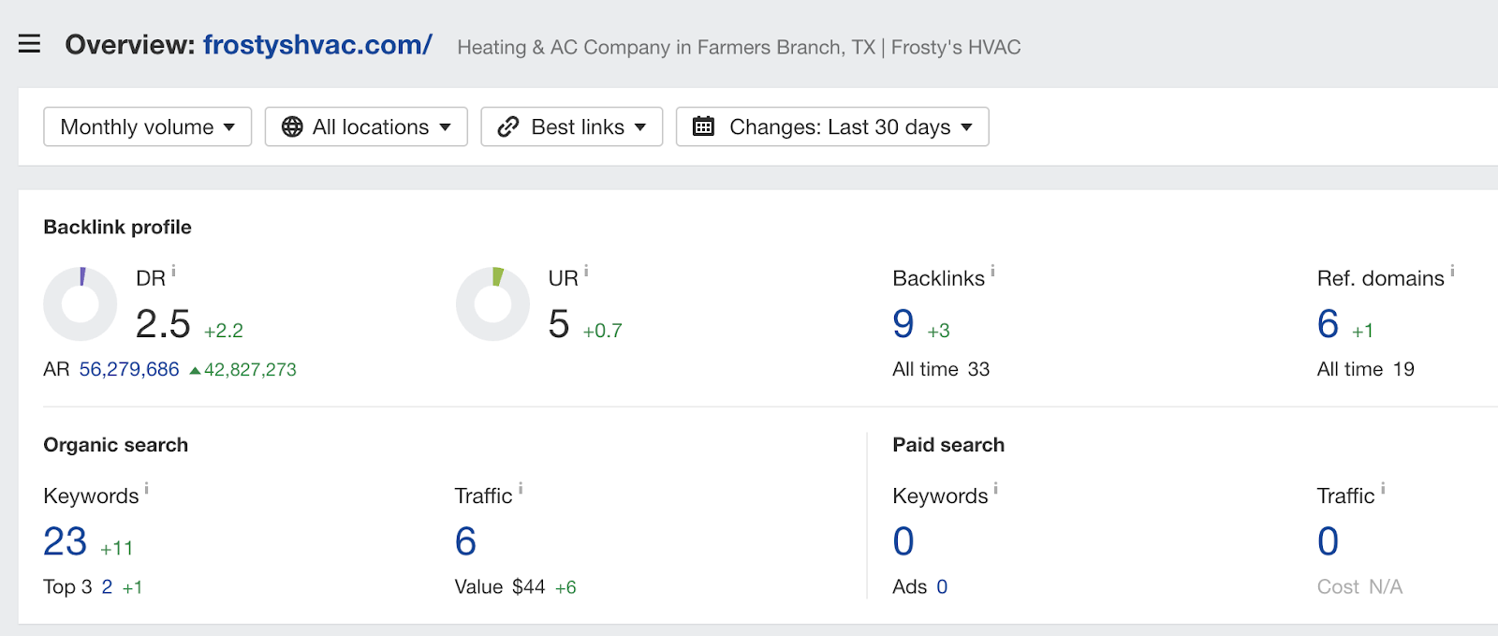Open the hamburger menu
The height and width of the screenshot is (636, 1498).
[x=29, y=44]
